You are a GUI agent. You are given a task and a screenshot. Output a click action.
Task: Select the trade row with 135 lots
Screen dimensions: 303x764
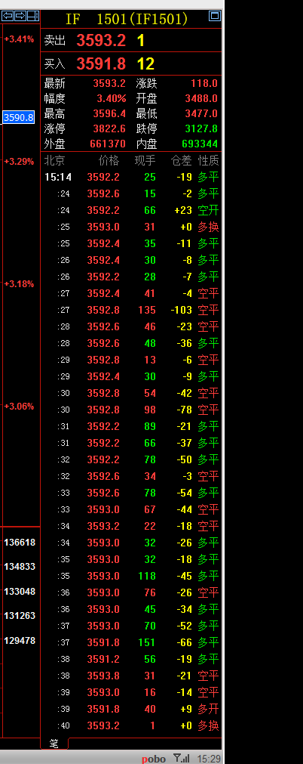pyautogui.click(x=131, y=310)
